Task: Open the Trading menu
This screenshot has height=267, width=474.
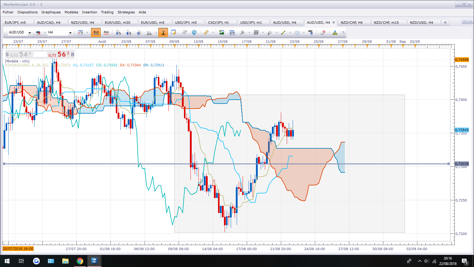Action: (x=107, y=12)
